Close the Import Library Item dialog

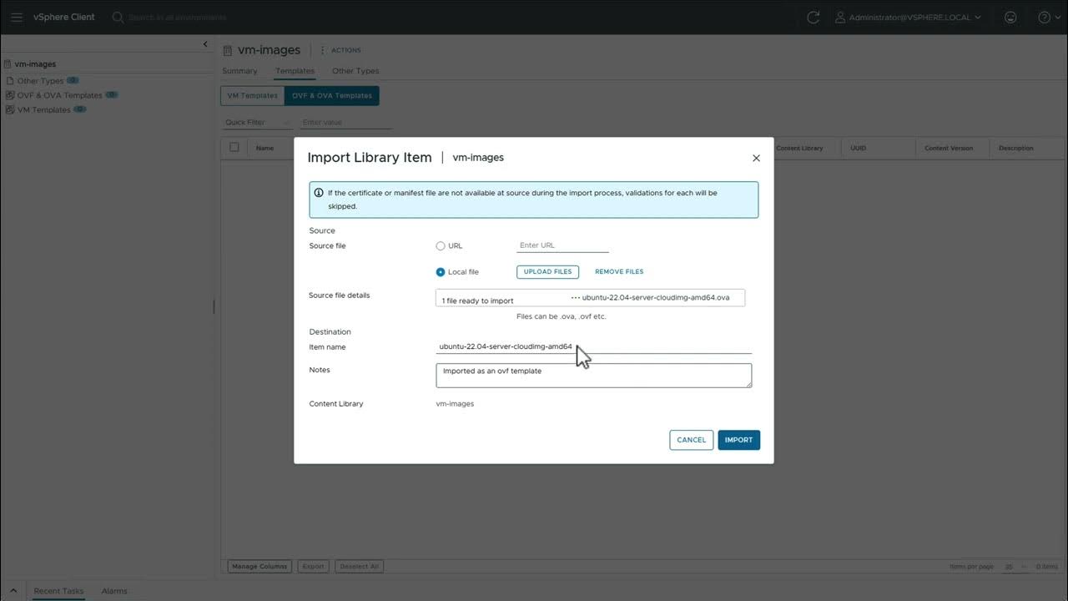click(x=756, y=158)
